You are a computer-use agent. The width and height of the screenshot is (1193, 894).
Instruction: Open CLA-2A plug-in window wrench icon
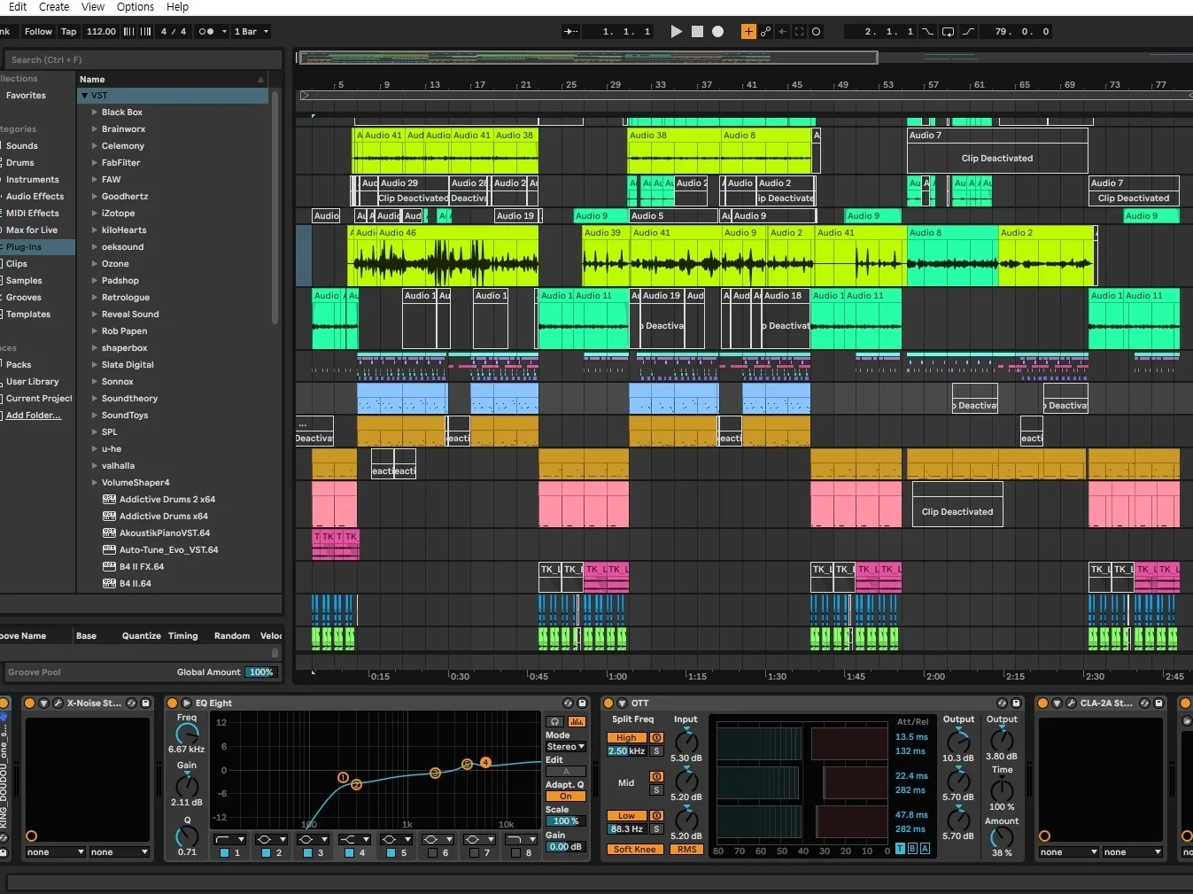point(1071,703)
